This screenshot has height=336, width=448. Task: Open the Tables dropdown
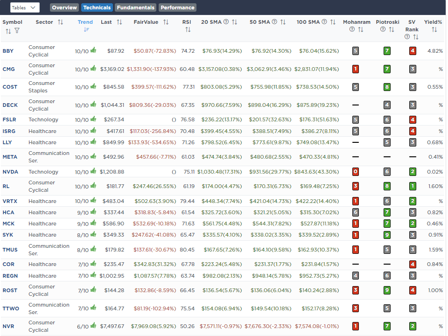[25, 7]
